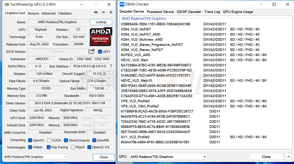Switch to GPU-Z Validation tab
The image size is (294, 164).
65,13
